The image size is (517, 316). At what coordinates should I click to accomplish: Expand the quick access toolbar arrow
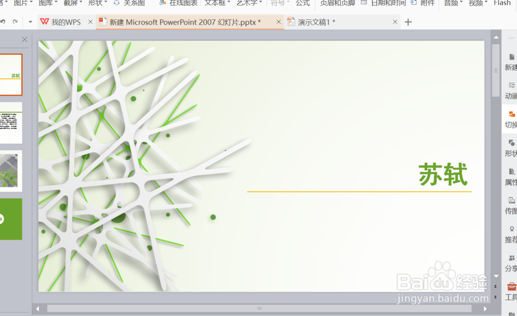coord(31,22)
